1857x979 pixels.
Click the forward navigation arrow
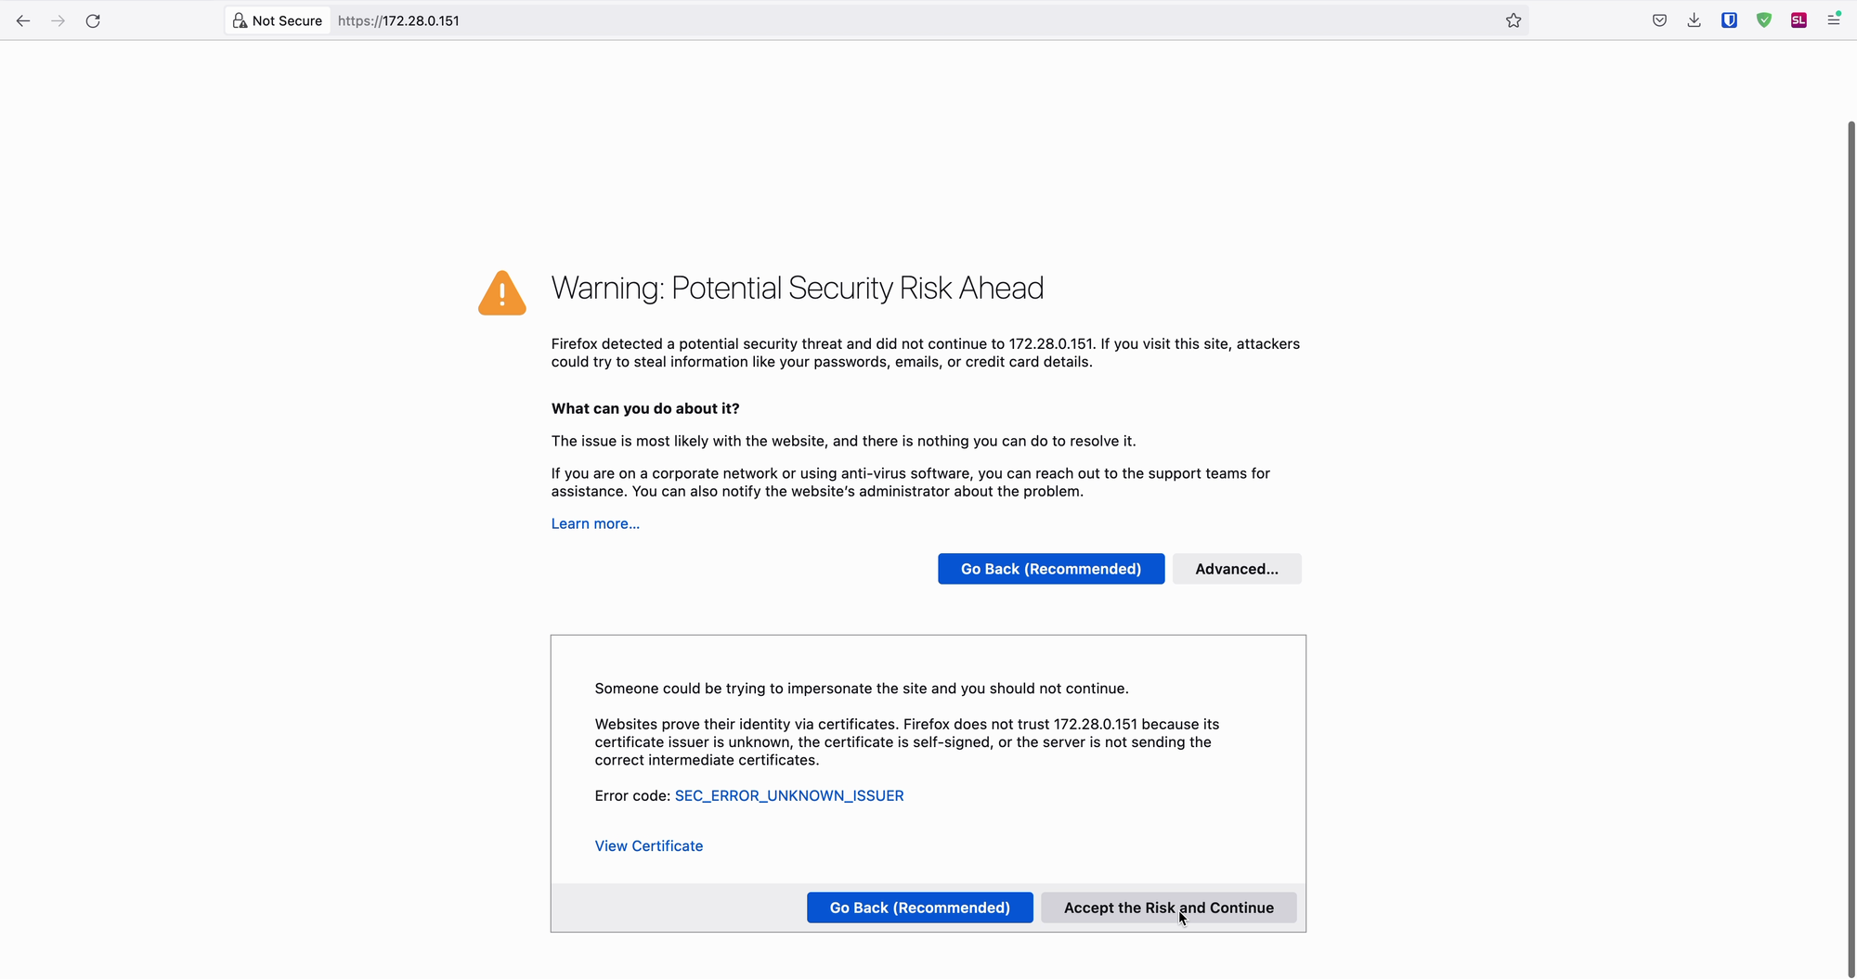(58, 20)
